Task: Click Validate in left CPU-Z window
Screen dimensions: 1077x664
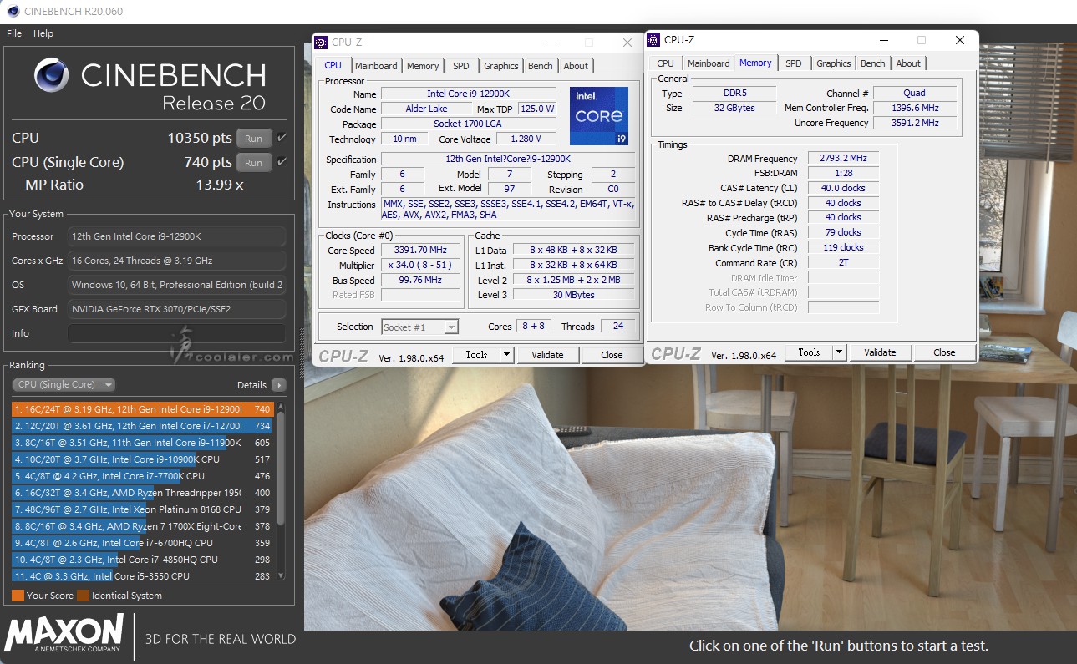Action: (x=547, y=355)
